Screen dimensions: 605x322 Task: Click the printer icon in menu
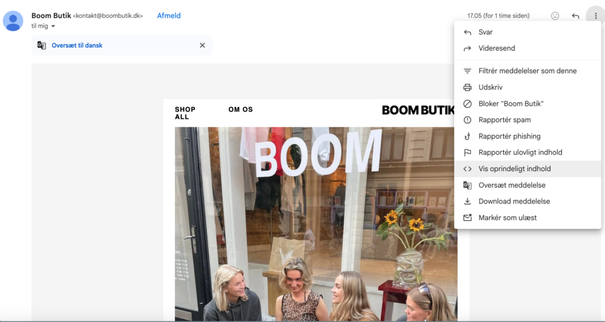(467, 87)
